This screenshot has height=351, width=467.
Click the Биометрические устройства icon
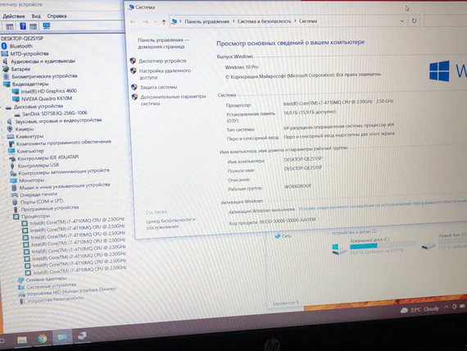7,76
